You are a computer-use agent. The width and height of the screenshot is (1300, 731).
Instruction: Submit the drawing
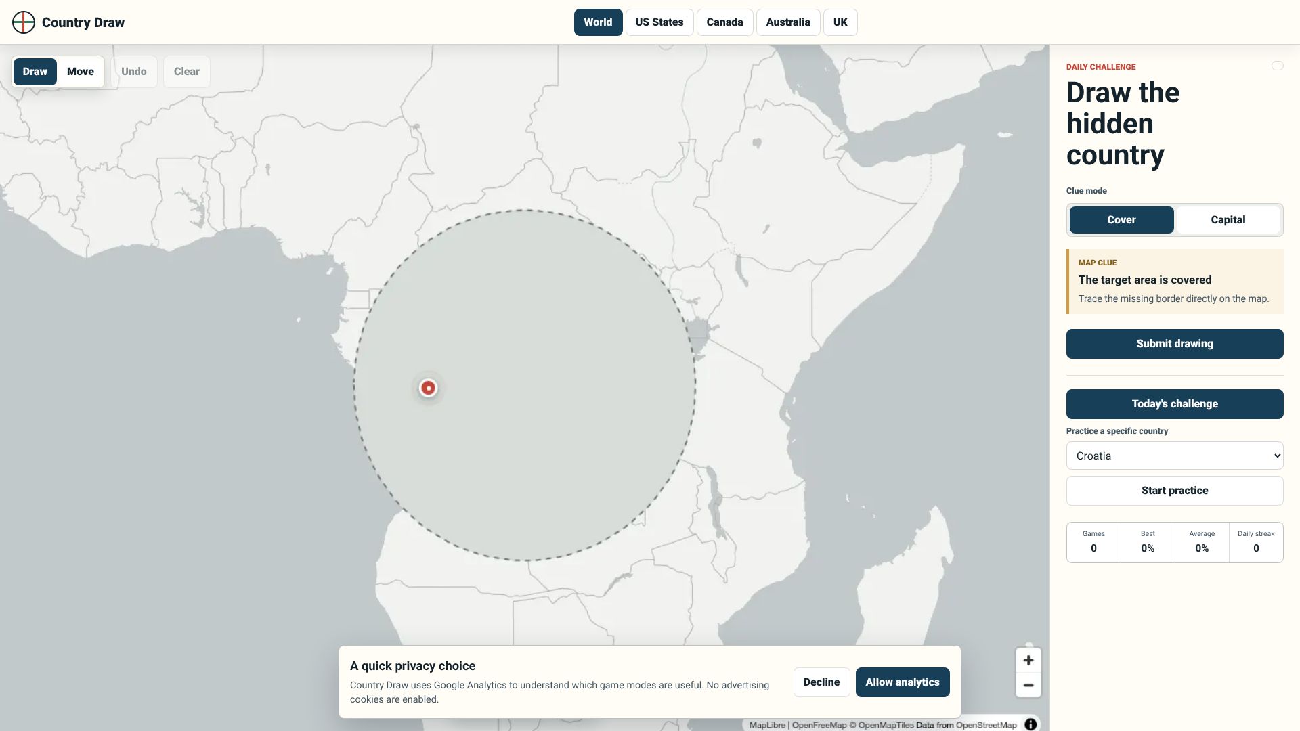[1175, 344]
